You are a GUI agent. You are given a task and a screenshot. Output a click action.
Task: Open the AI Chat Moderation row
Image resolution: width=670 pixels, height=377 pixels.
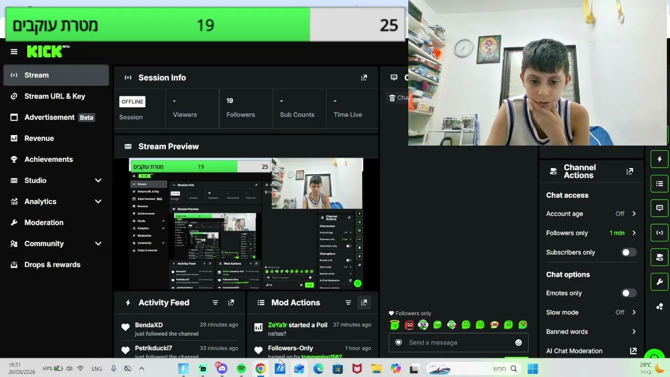(591, 351)
